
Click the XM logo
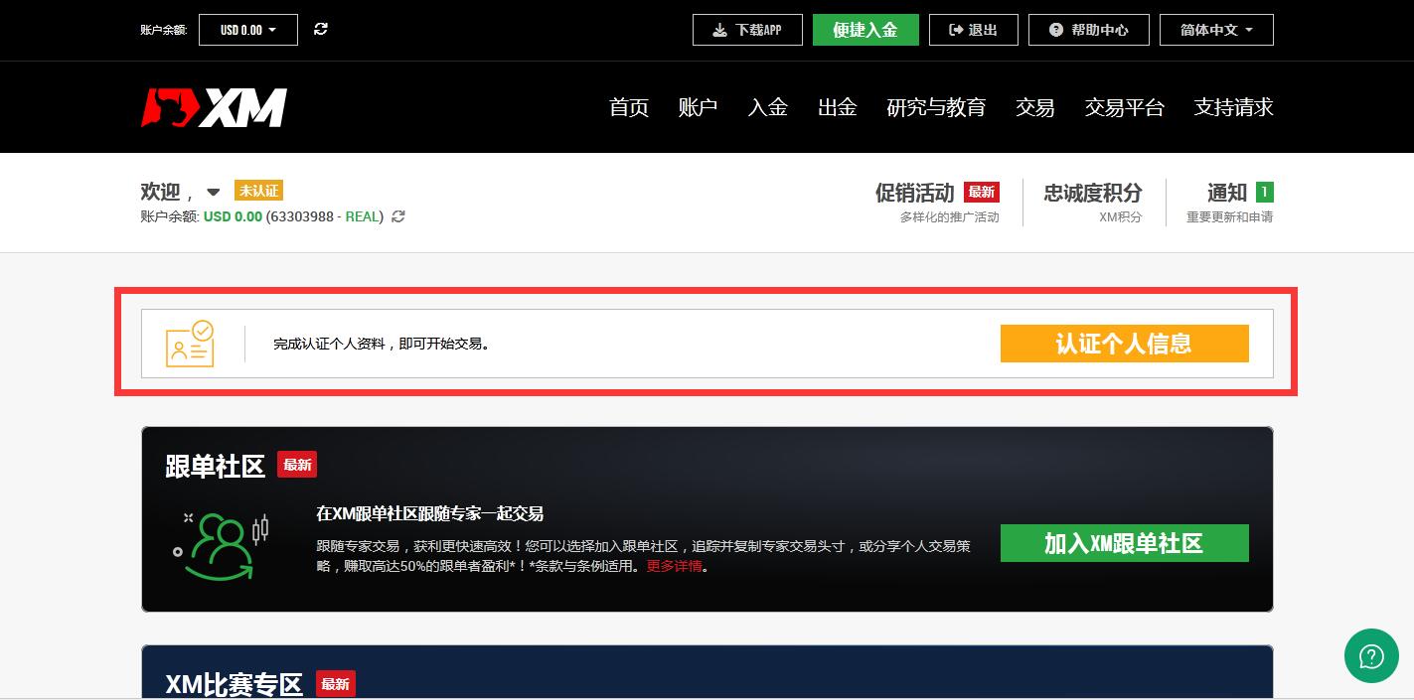point(214,107)
